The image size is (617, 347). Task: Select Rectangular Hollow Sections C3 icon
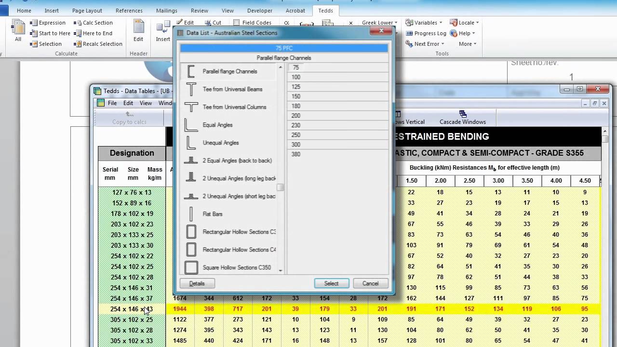tap(191, 232)
